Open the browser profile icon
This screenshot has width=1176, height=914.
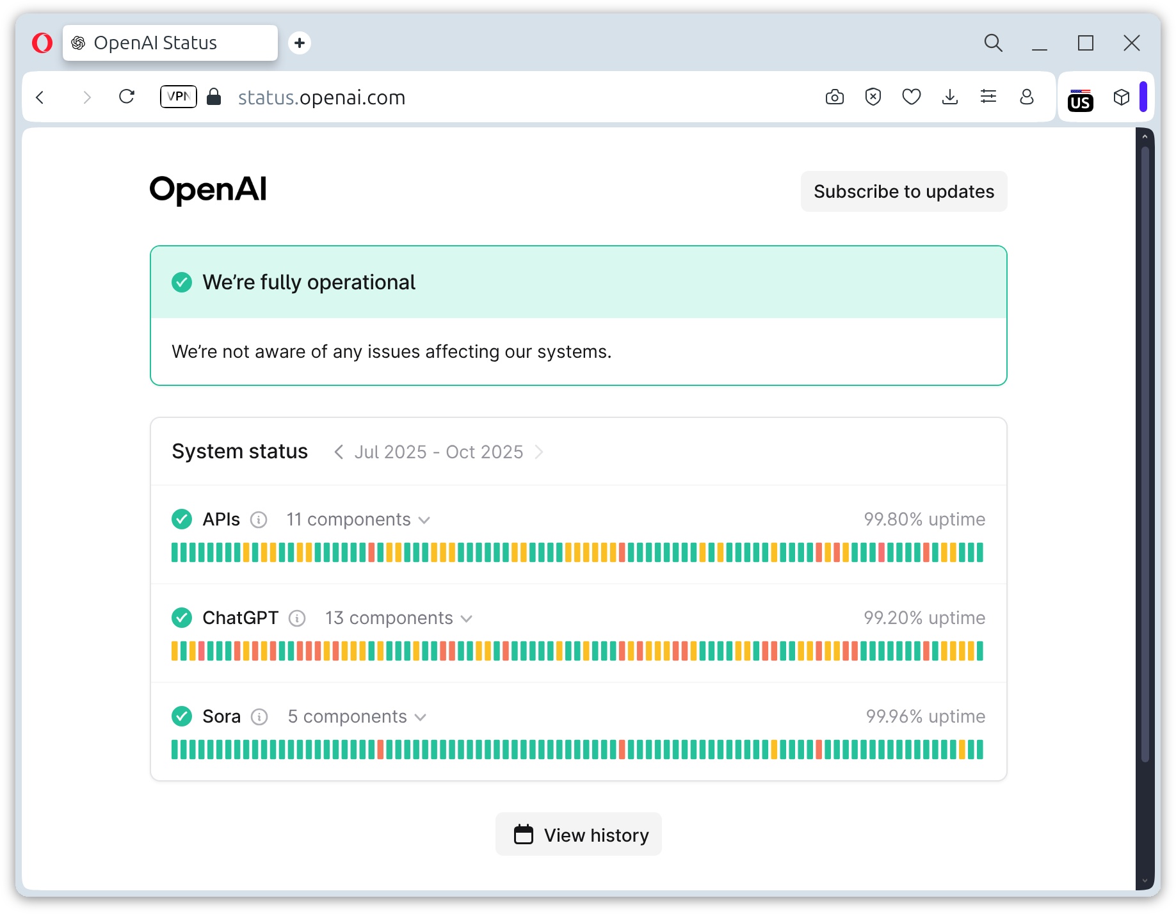[x=1027, y=97]
